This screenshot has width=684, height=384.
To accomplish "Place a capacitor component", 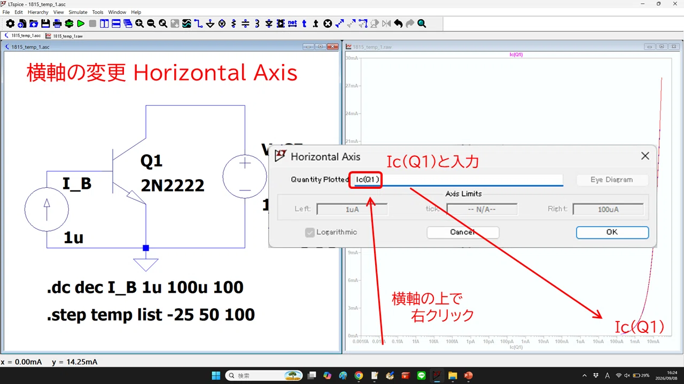I will [x=245, y=23].
